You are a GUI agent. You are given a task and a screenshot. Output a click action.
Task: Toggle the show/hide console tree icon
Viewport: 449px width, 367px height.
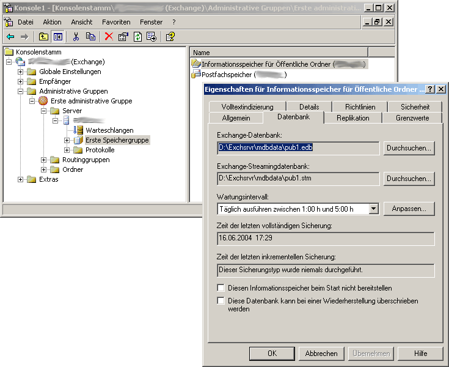57,37
